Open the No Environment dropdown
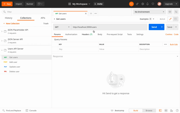180x113 pixels. click(149, 12)
